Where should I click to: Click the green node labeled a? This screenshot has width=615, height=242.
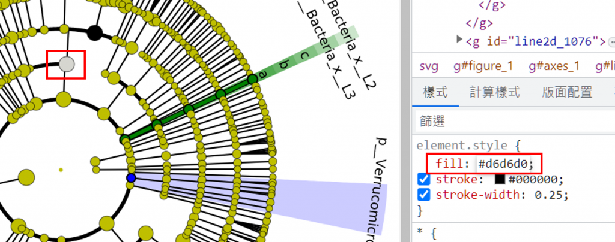click(x=253, y=79)
